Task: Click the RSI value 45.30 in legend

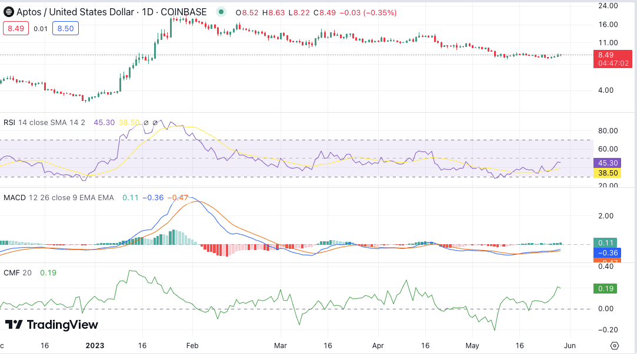Action: click(x=104, y=123)
